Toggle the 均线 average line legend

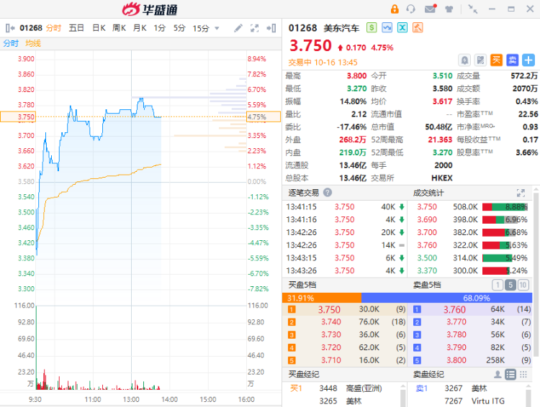[x=33, y=43]
